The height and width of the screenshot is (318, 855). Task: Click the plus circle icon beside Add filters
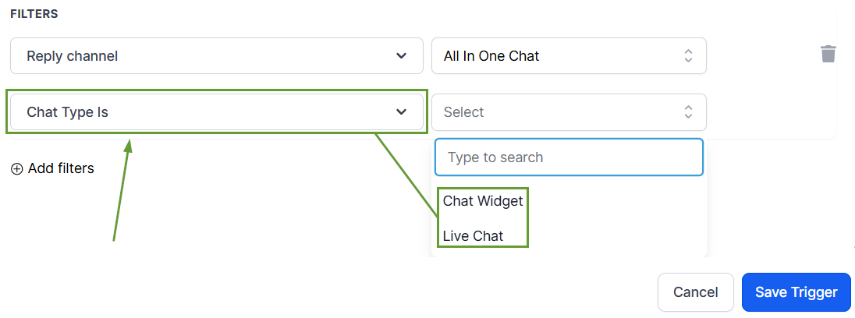(x=17, y=168)
